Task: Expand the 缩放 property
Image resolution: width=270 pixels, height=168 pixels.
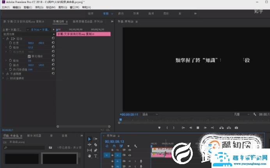Action: (6, 47)
